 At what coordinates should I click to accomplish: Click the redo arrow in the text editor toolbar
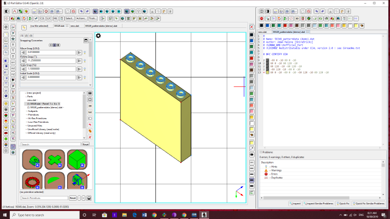point(322,12)
